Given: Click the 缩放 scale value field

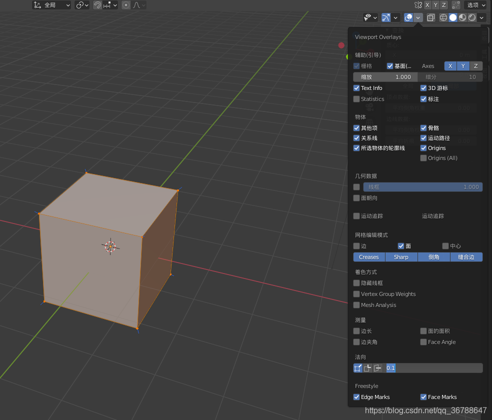Looking at the screenshot, I should point(385,77).
